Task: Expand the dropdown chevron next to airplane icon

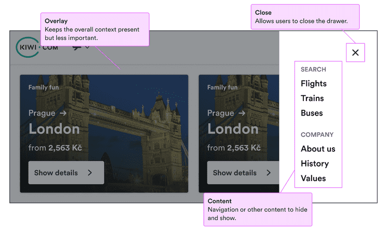Action: (87, 47)
